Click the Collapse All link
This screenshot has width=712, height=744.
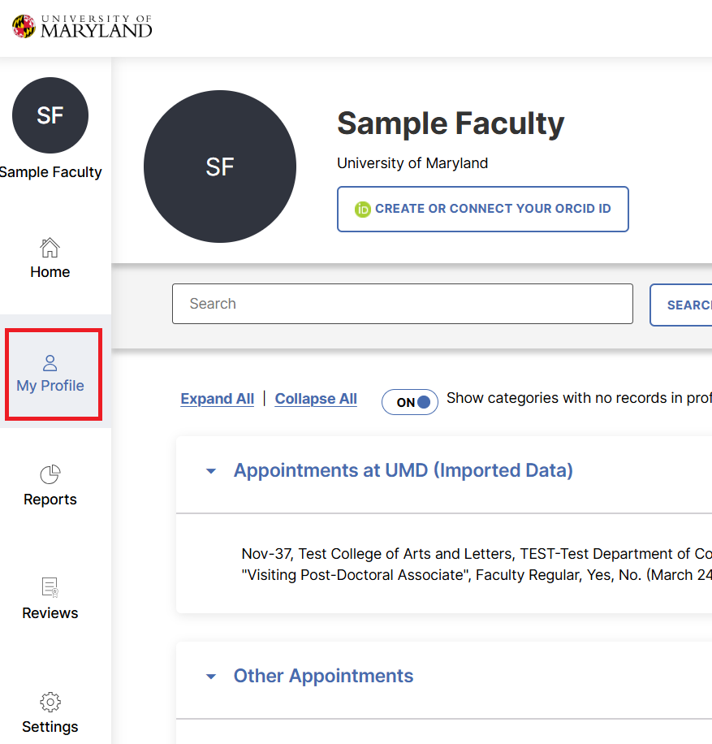pos(316,399)
